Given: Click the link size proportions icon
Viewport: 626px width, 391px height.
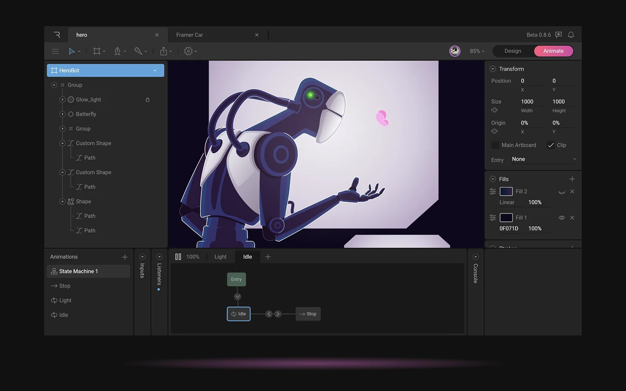Looking at the screenshot, I should click(x=495, y=110).
